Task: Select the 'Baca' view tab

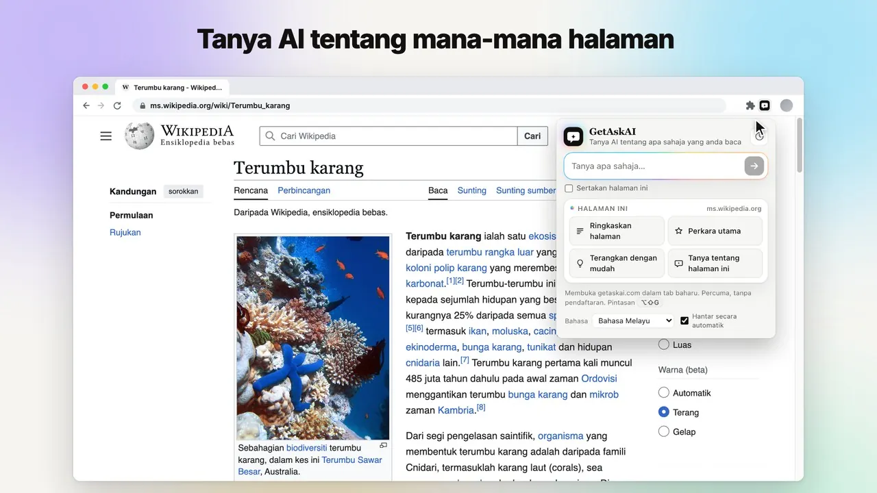Action: click(438, 190)
